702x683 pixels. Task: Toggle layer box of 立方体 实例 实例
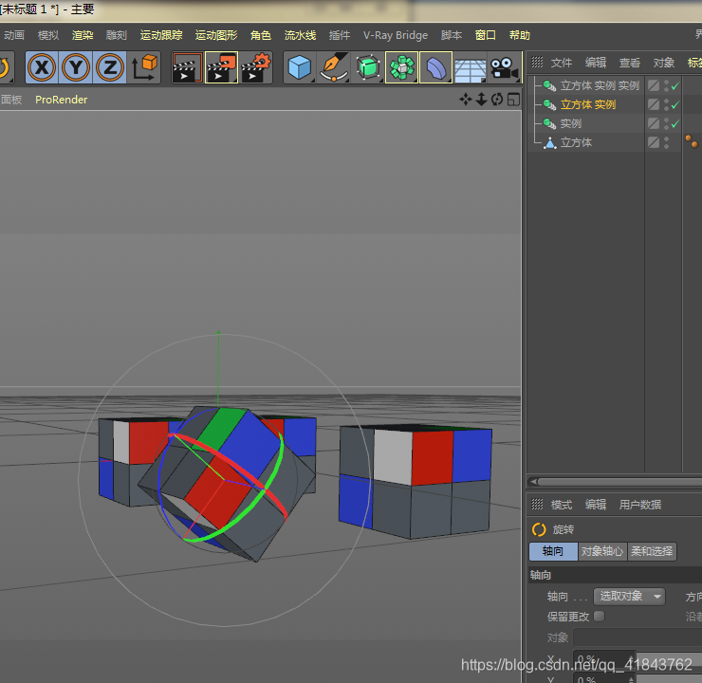coord(654,85)
